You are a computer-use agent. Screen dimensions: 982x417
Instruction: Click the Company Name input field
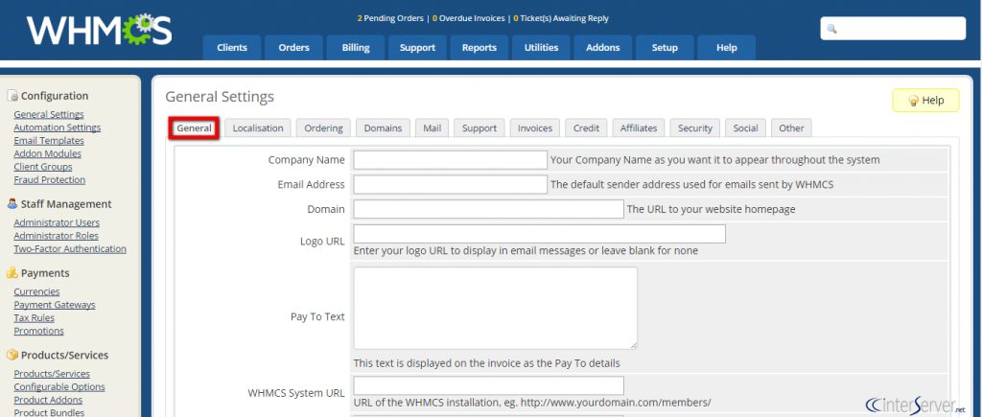pos(451,160)
